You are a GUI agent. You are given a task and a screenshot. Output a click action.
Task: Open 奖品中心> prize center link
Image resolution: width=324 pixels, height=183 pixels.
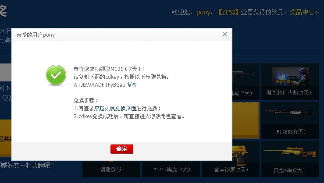304,12
